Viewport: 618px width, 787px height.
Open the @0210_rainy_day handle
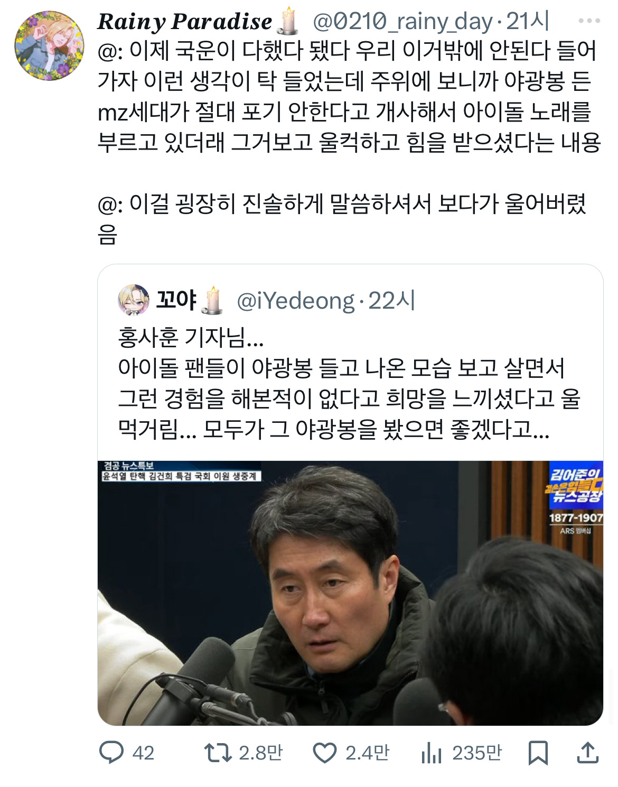point(402,22)
